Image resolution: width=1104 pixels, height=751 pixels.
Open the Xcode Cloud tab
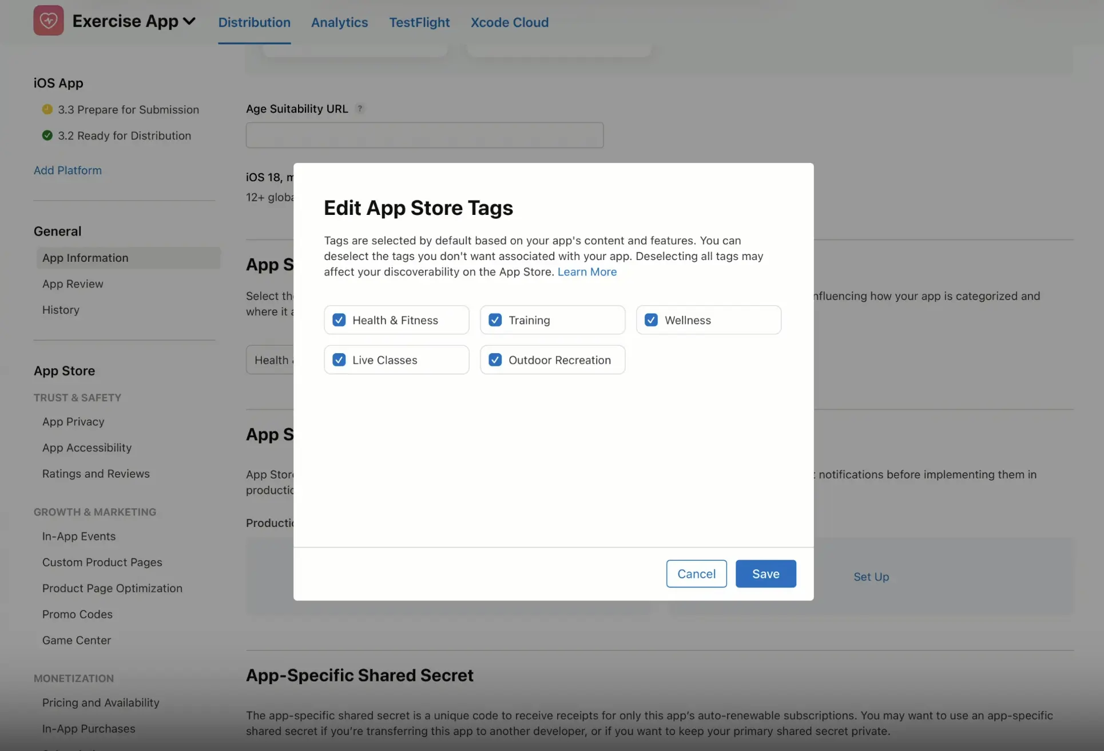[509, 22]
